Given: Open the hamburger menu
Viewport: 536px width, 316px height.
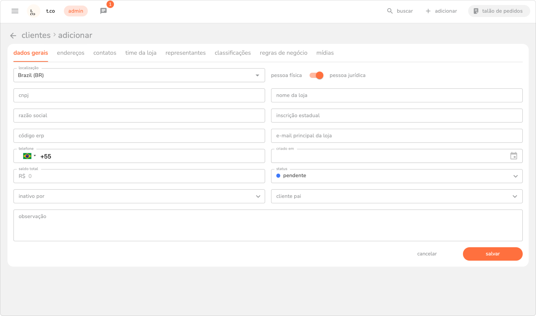Looking at the screenshot, I should coord(15,11).
